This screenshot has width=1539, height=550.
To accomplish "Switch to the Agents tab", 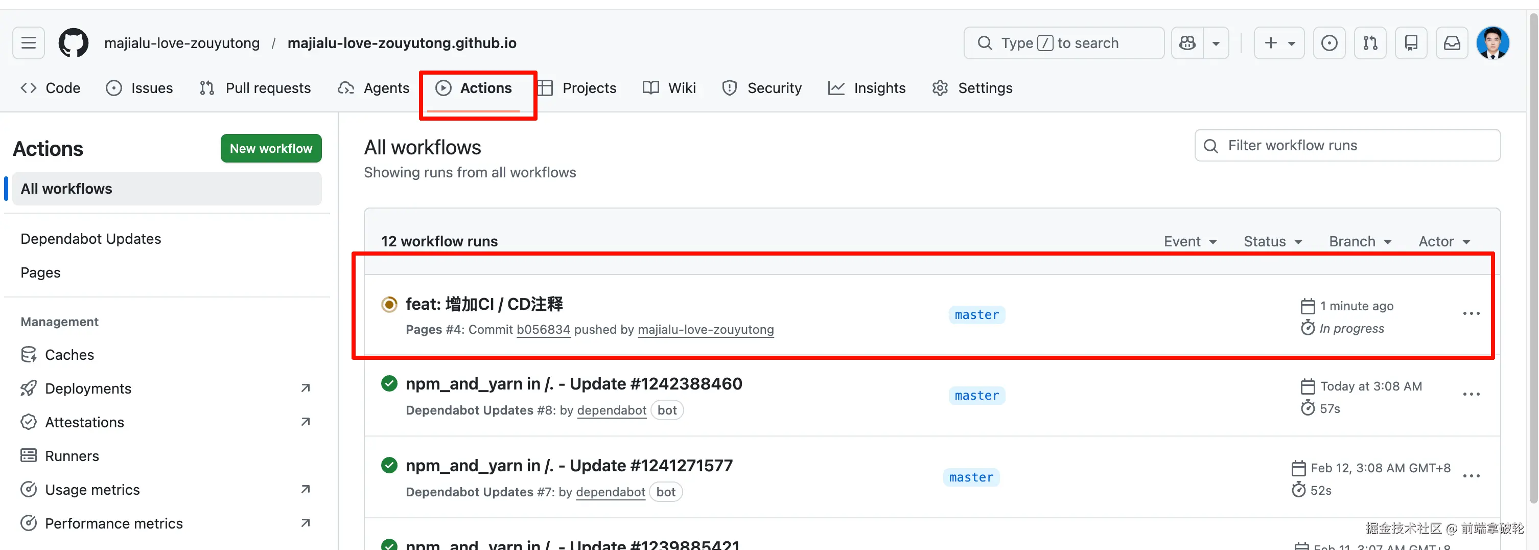I will tap(374, 88).
